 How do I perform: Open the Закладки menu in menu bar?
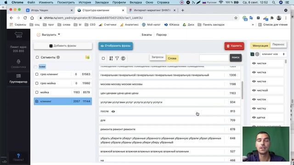pyautogui.click(x=102, y=2)
